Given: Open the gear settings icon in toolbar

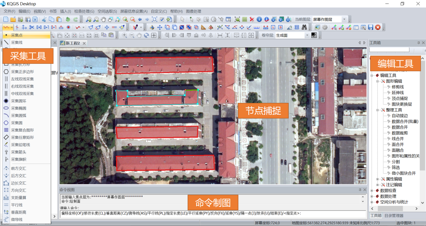Looking at the screenshot, I should pyautogui.click(x=325, y=27).
